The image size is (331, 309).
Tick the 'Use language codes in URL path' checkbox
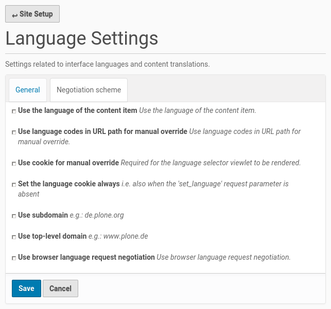click(x=14, y=132)
